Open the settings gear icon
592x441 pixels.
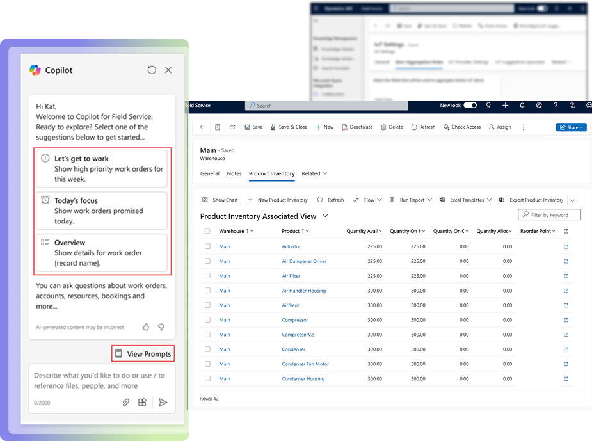(x=539, y=106)
